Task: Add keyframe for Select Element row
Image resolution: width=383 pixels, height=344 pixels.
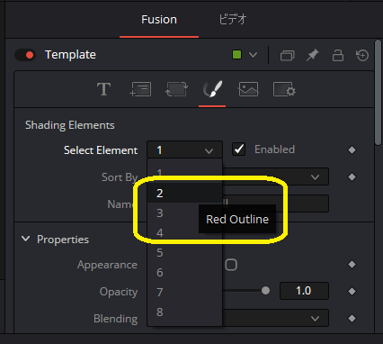Action: 352,149
